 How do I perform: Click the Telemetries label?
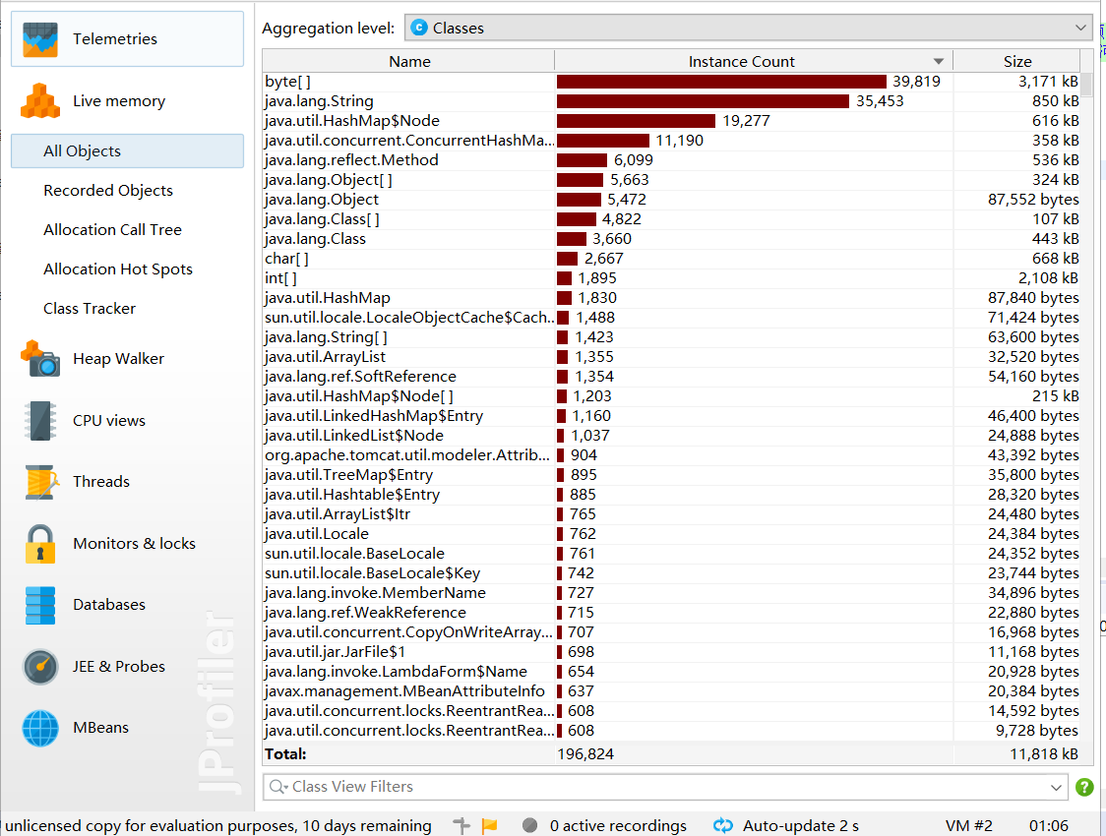[115, 38]
